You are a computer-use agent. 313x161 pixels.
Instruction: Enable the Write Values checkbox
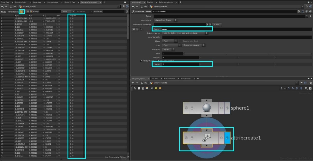pyautogui.click(x=141, y=61)
